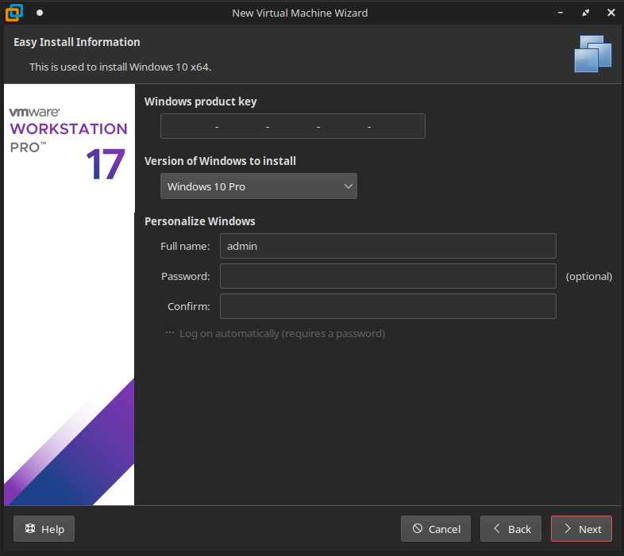Screen dimensions: 624x556
Task: Click the virtual machine icon in wizard header
Action: (x=593, y=53)
